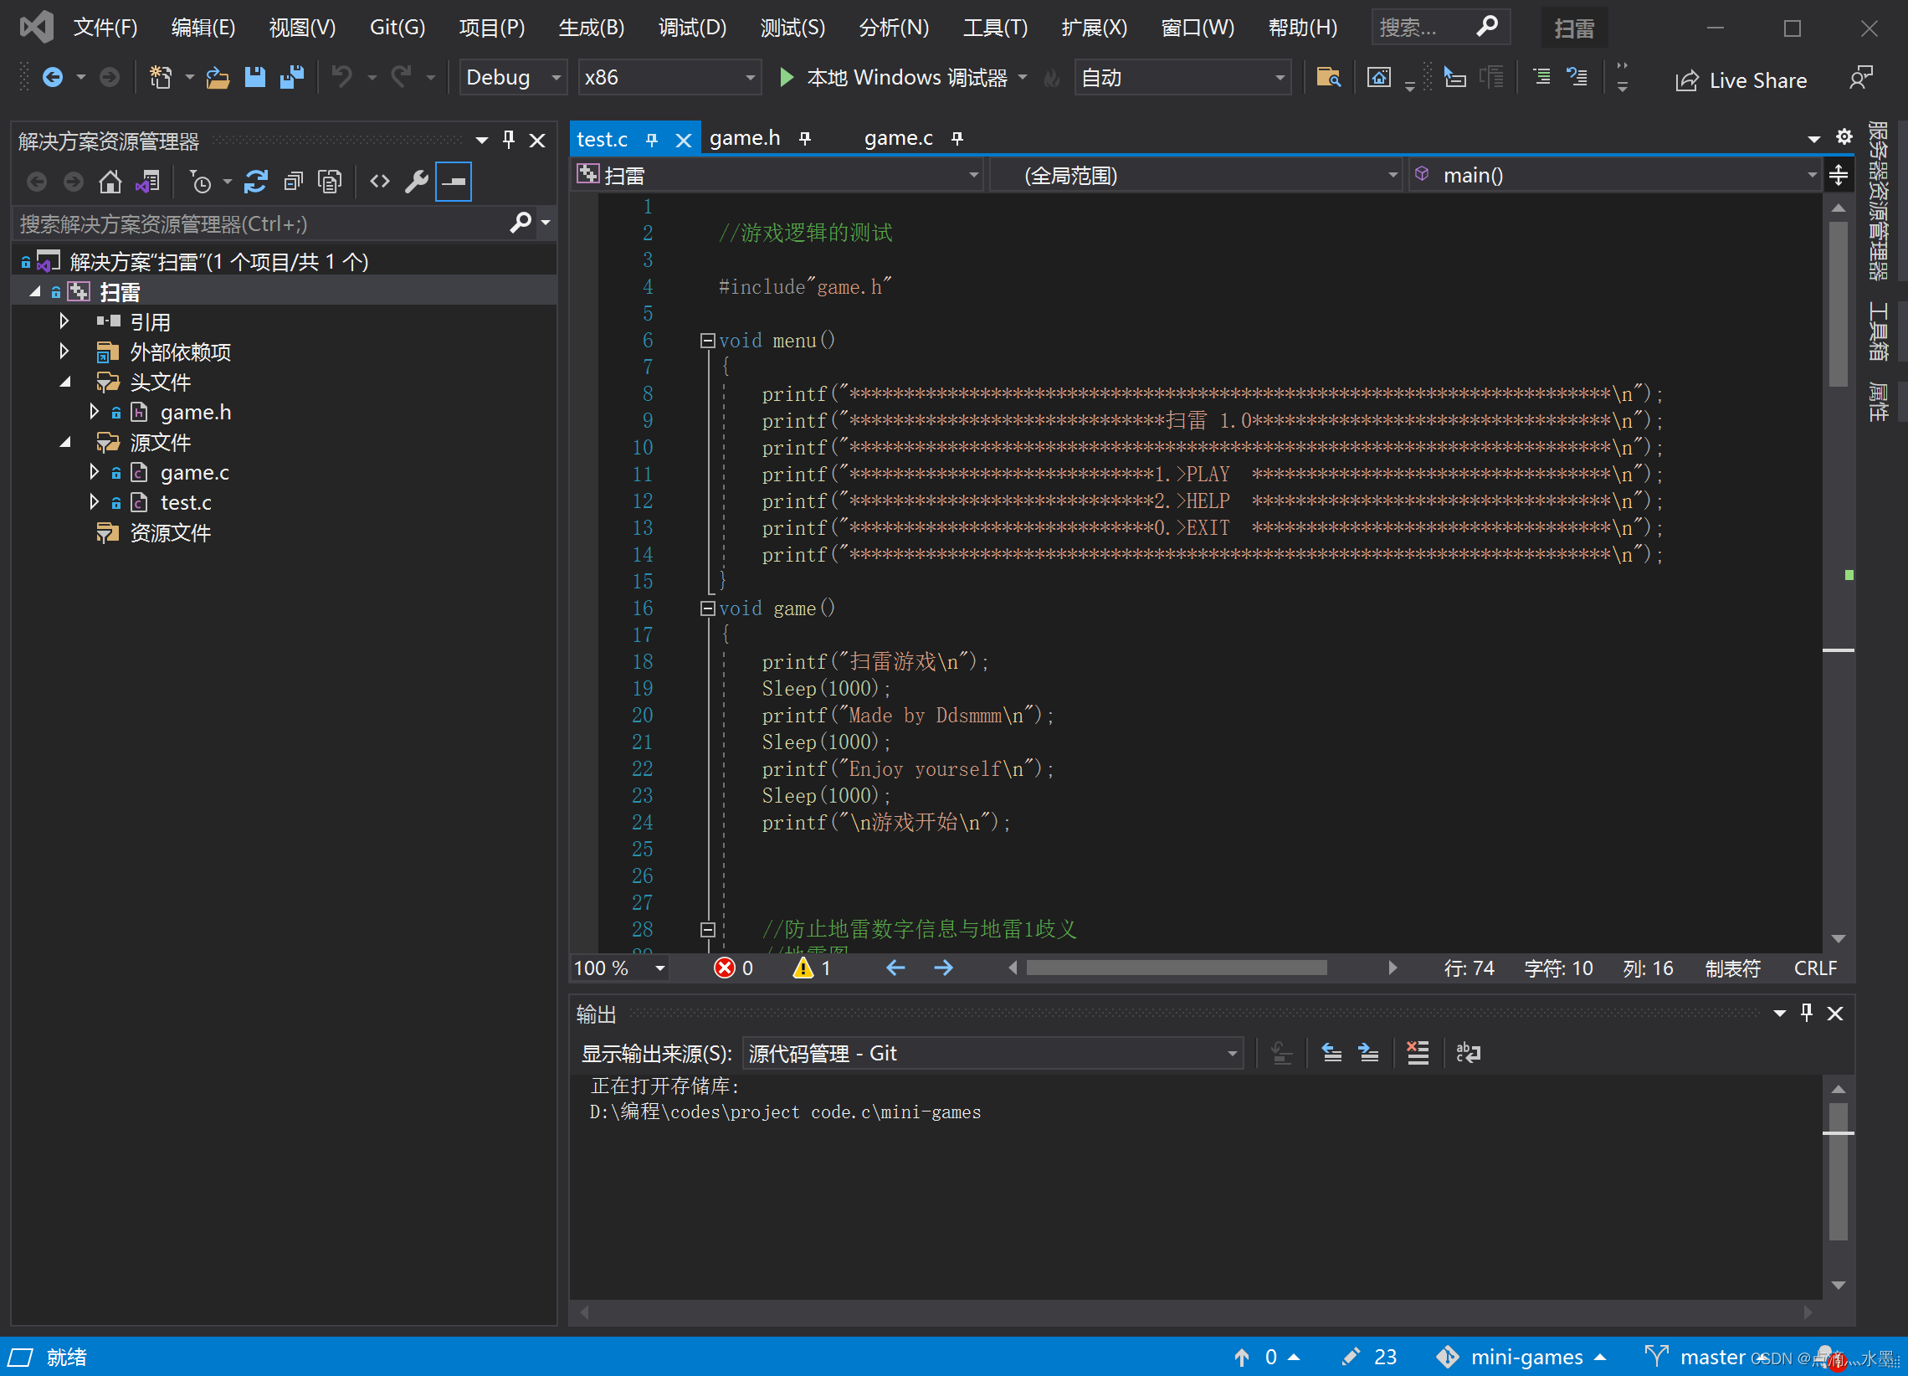Toggle auto-hide pin for Solution Explorer

[508, 140]
